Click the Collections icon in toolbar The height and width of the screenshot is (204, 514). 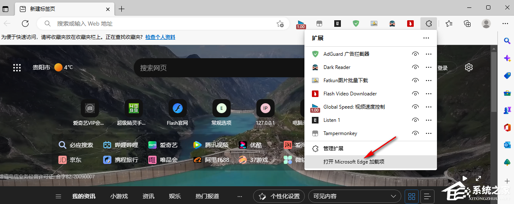[x=467, y=24]
